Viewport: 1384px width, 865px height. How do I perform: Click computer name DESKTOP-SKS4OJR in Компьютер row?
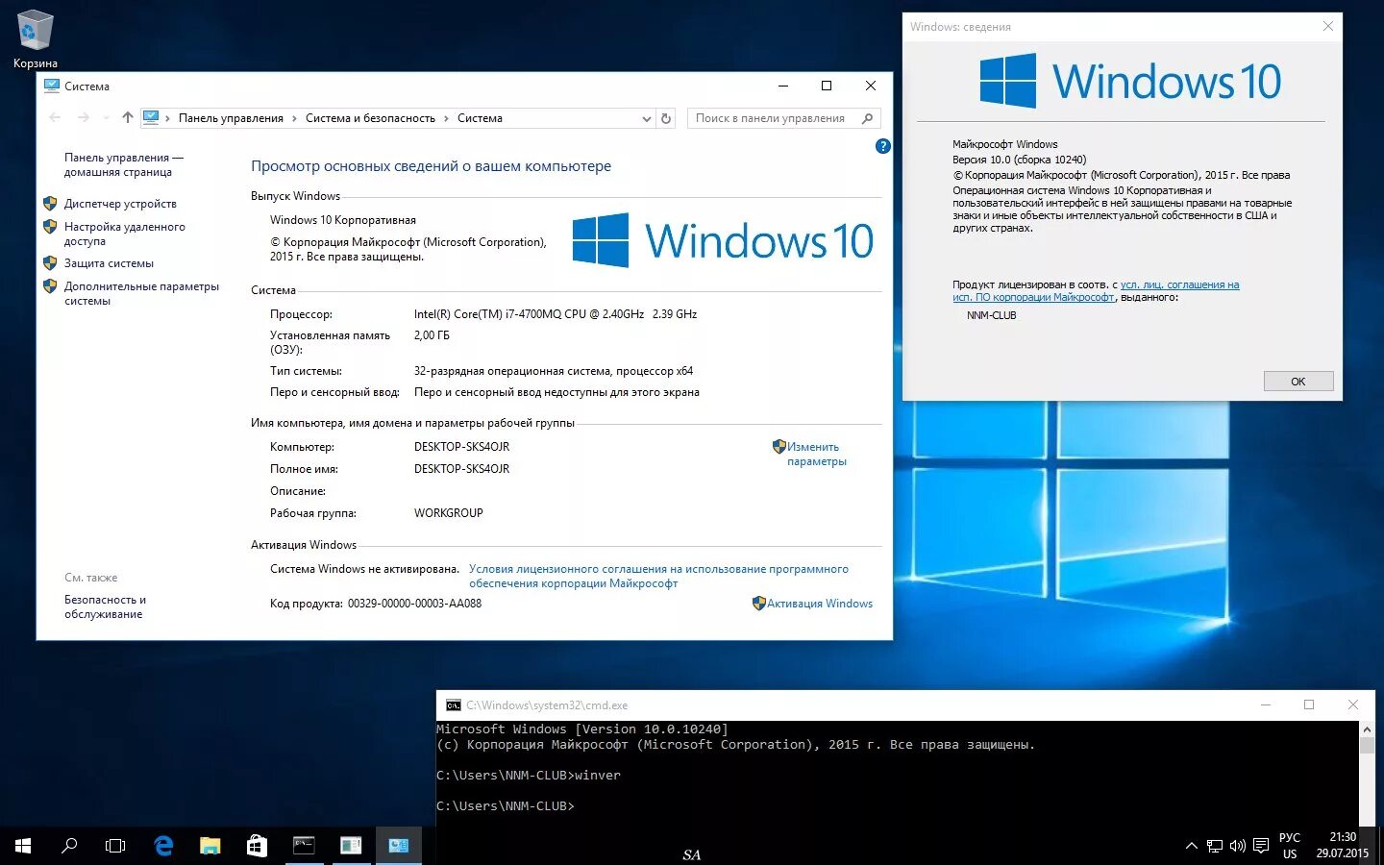461,447
